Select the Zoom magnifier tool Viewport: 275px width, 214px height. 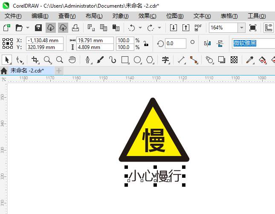pos(47,60)
